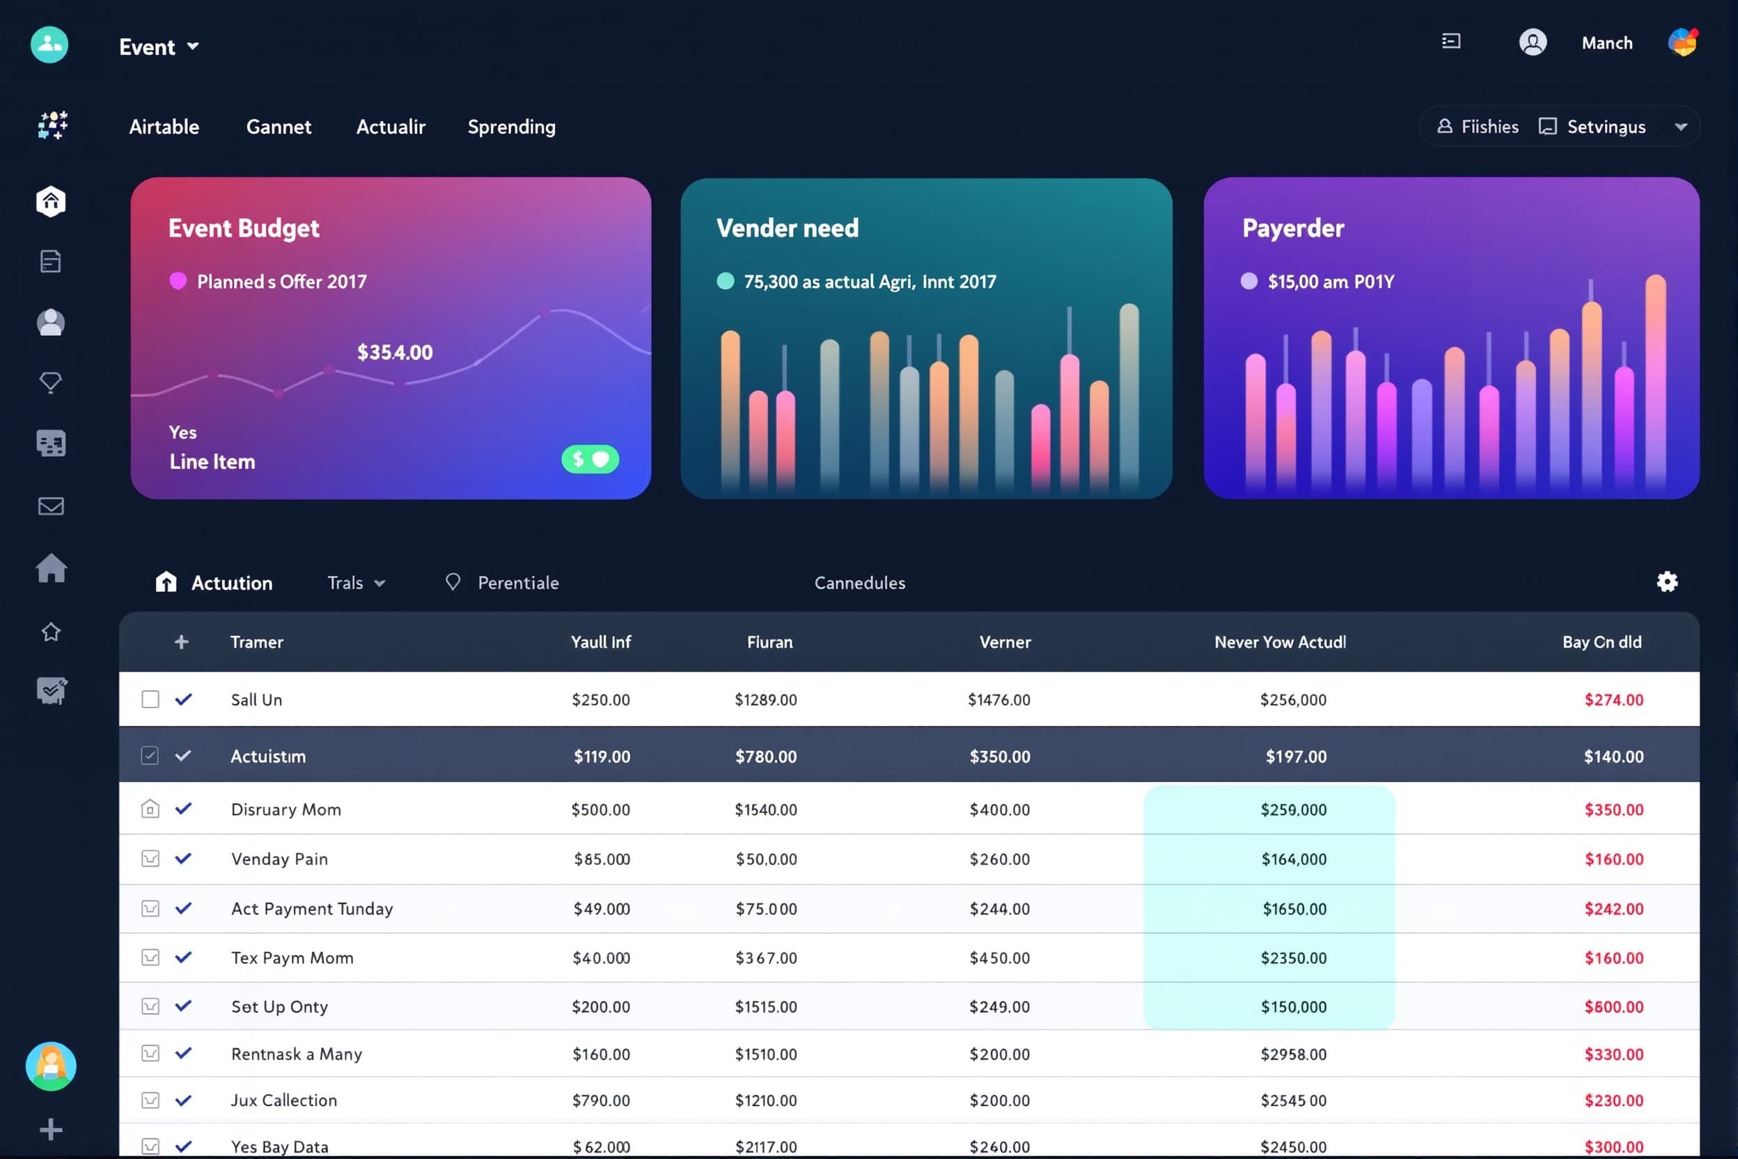
Task: Click the diamond gem sidebar icon
Action: coord(50,382)
